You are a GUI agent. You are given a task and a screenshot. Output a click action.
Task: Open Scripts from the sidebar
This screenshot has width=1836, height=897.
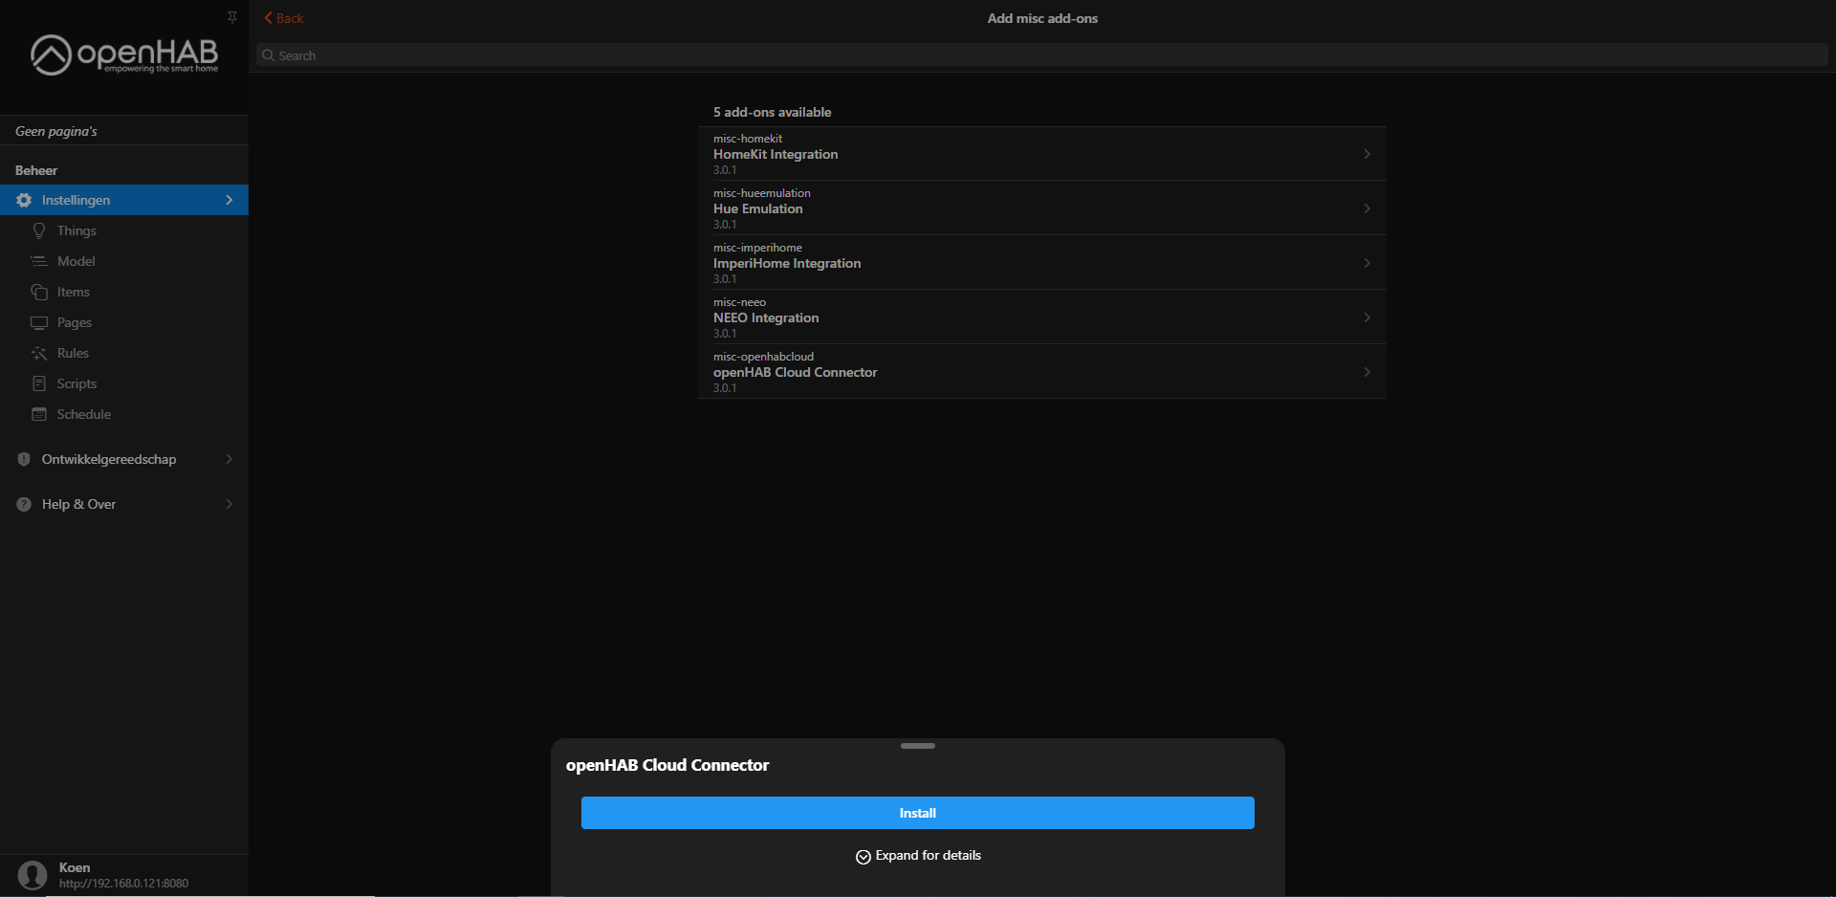(124, 383)
